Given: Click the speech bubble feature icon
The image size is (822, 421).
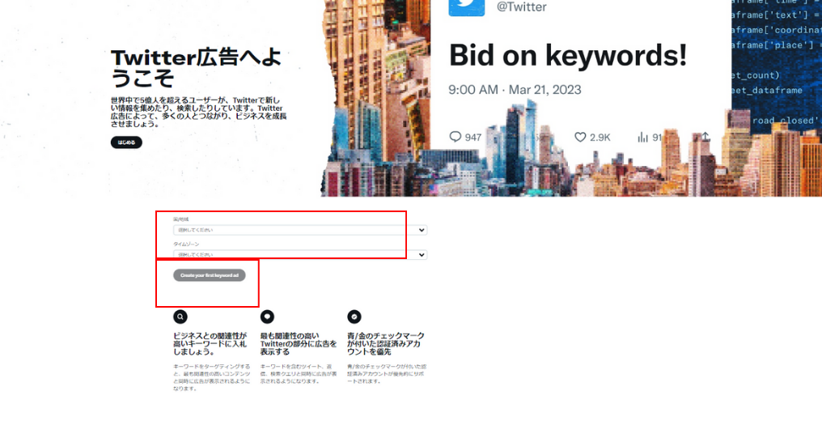Looking at the screenshot, I should pyautogui.click(x=267, y=317).
